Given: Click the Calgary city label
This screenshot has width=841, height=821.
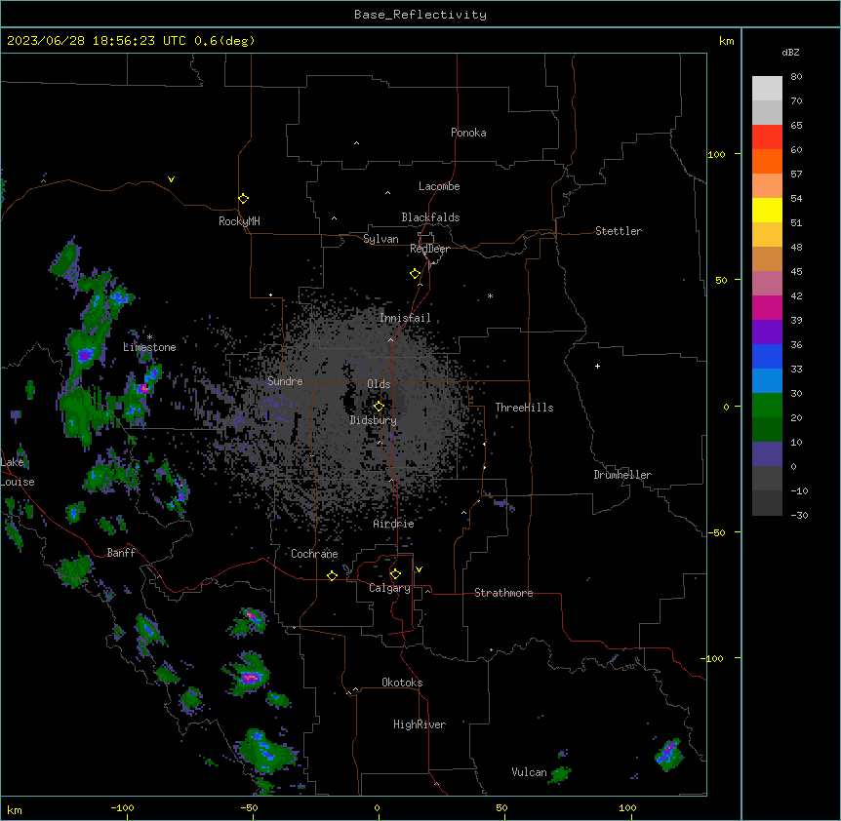Looking at the screenshot, I should pyautogui.click(x=389, y=588).
